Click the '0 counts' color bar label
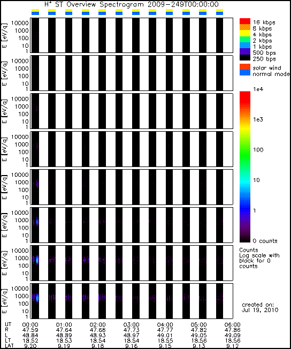Viewport: 291px width, 349px height. pyautogui.click(x=265, y=241)
